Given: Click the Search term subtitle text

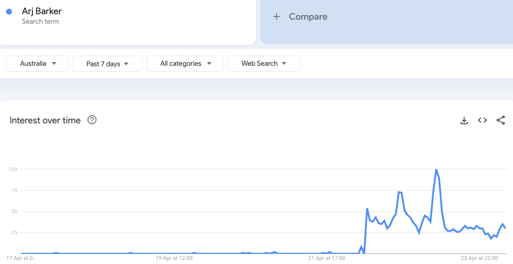Looking at the screenshot, I should click(40, 21).
